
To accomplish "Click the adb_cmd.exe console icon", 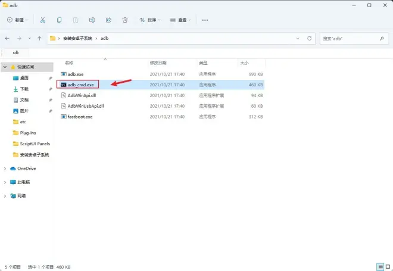I will pos(64,85).
